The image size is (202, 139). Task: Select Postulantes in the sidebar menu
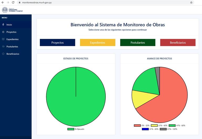tap(12, 47)
